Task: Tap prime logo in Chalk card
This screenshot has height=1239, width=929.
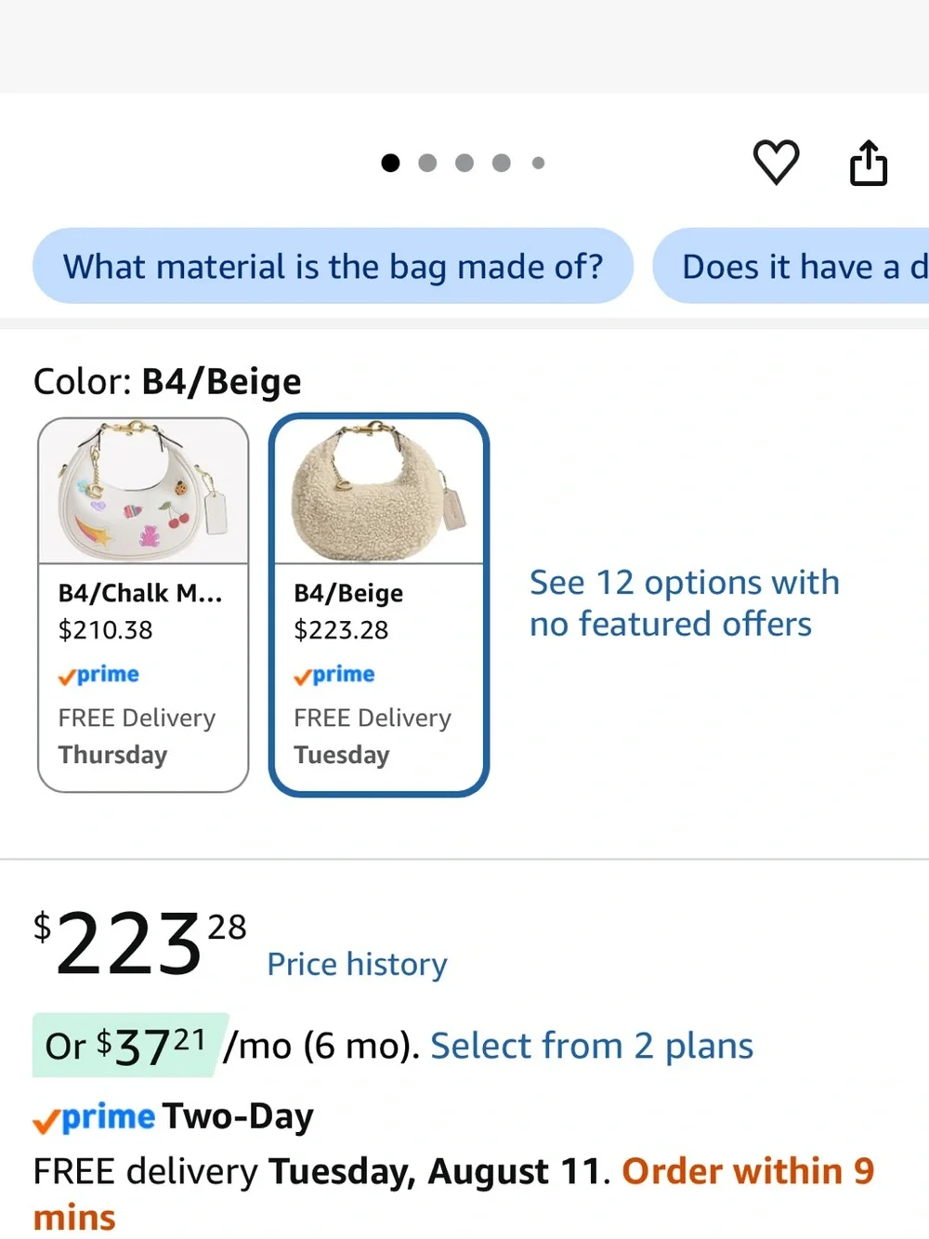Action: [x=98, y=675]
